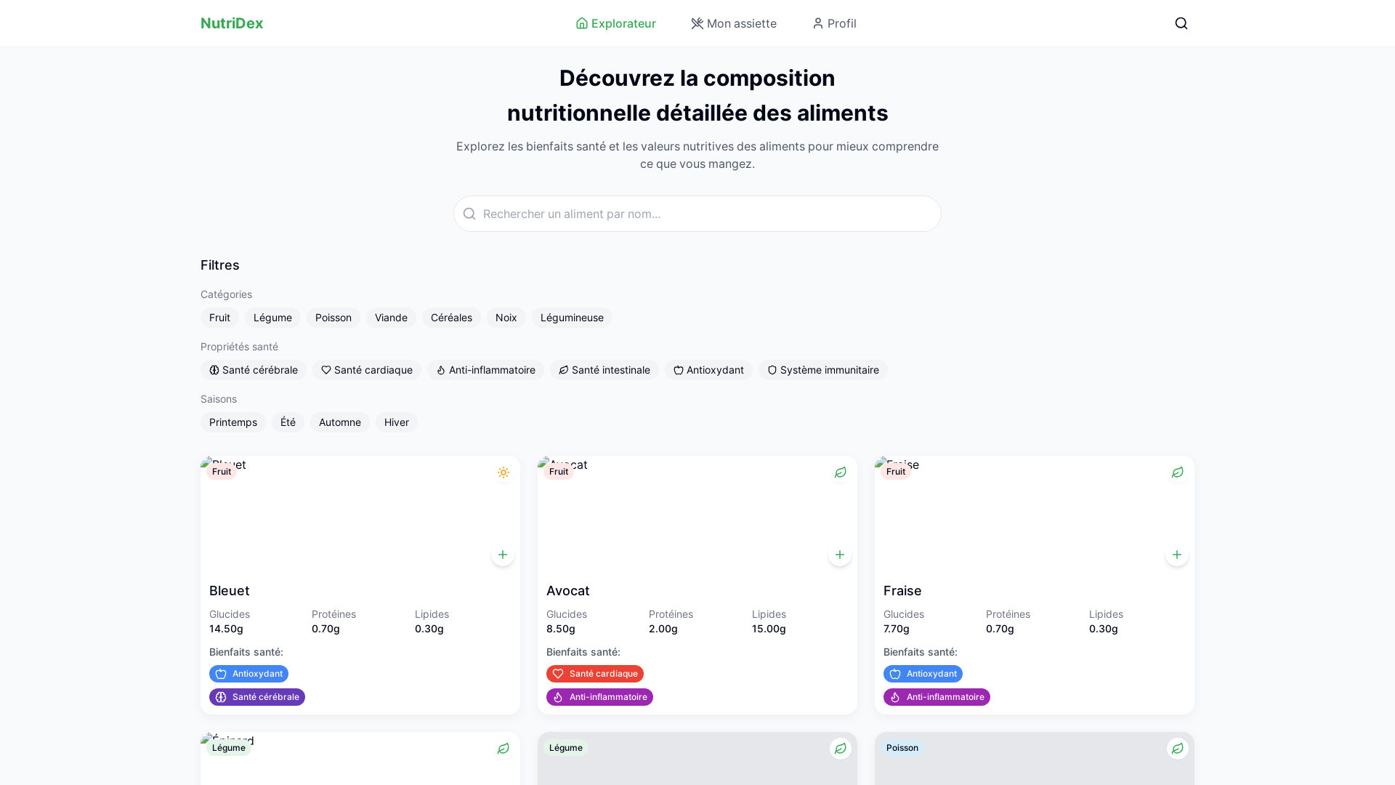Click the Légume tag on Épinard card

click(x=229, y=748)
